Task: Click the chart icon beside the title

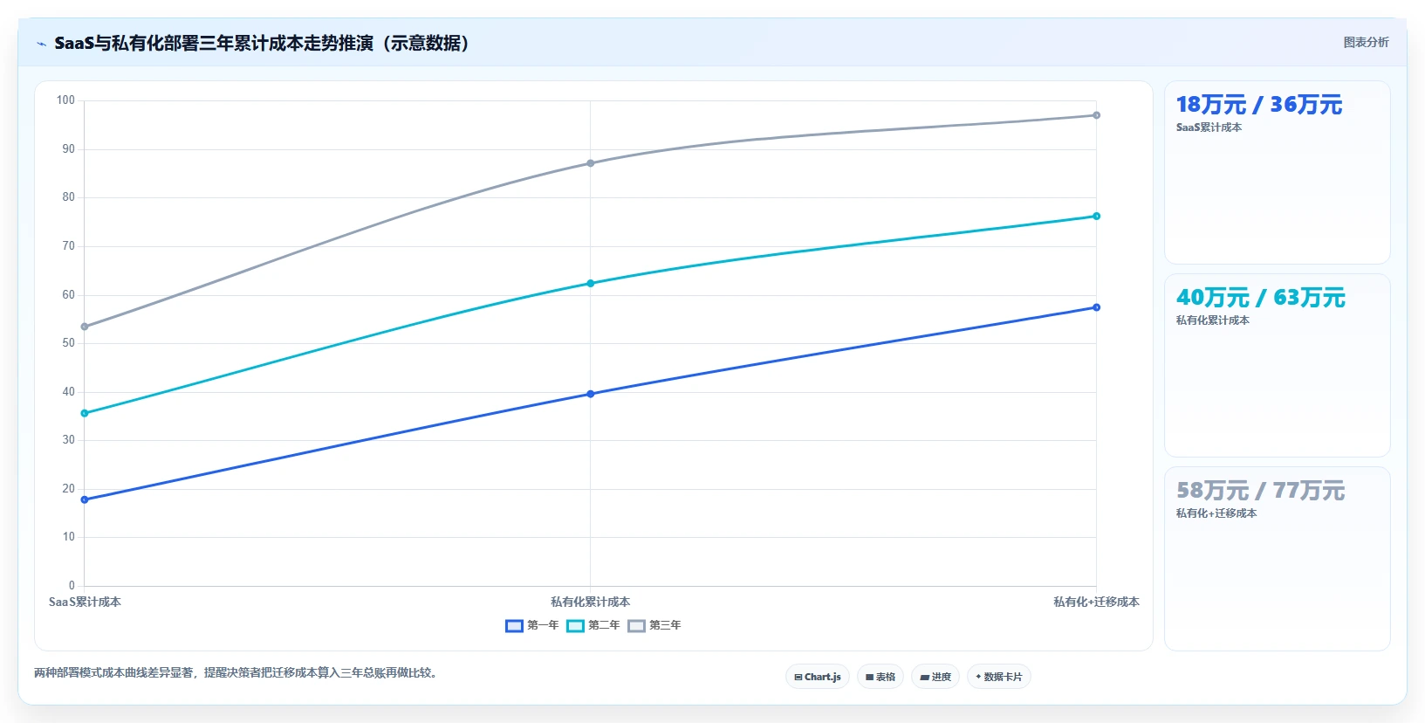Action: tap(41, 44)
